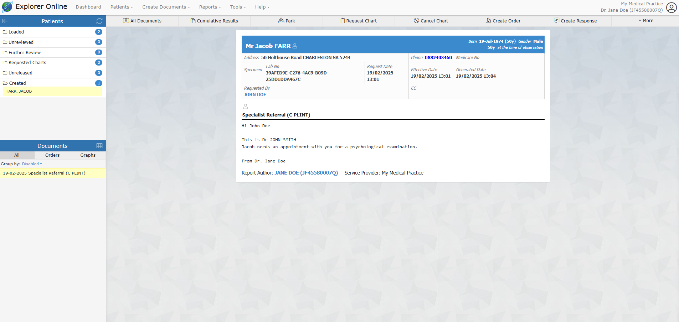Switch to the Graphs tab
The height and width of the screenshot is (322, 679).
[x=88, y=155]
